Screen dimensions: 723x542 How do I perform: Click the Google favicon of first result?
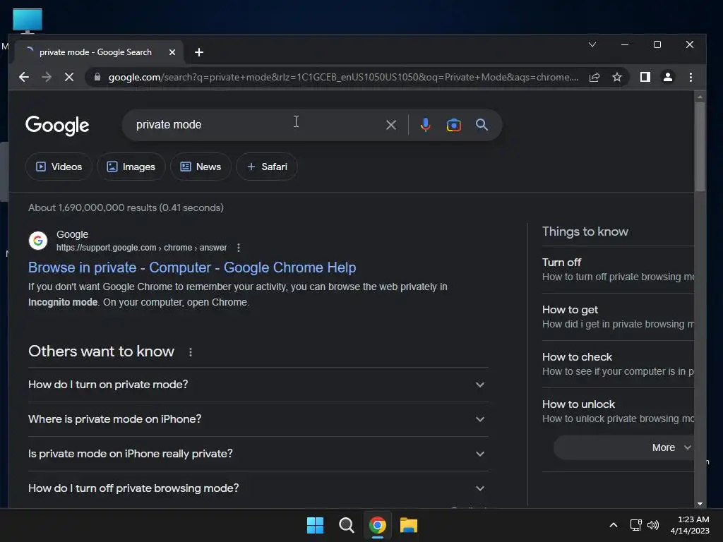[38, 241]
